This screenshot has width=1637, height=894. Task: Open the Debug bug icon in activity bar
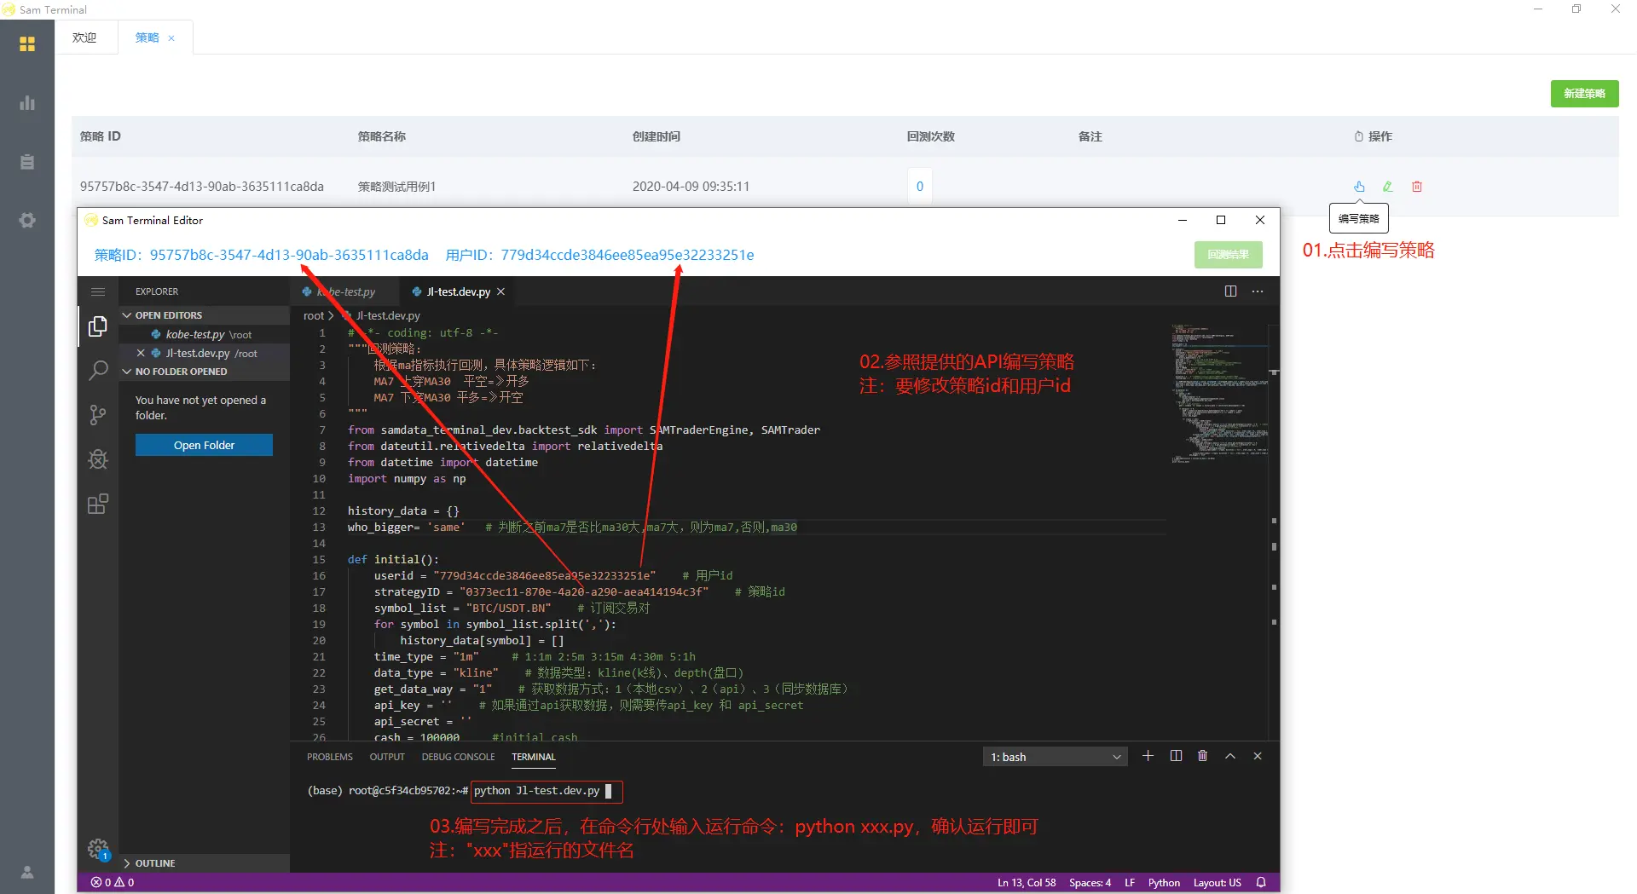(98, 459)
